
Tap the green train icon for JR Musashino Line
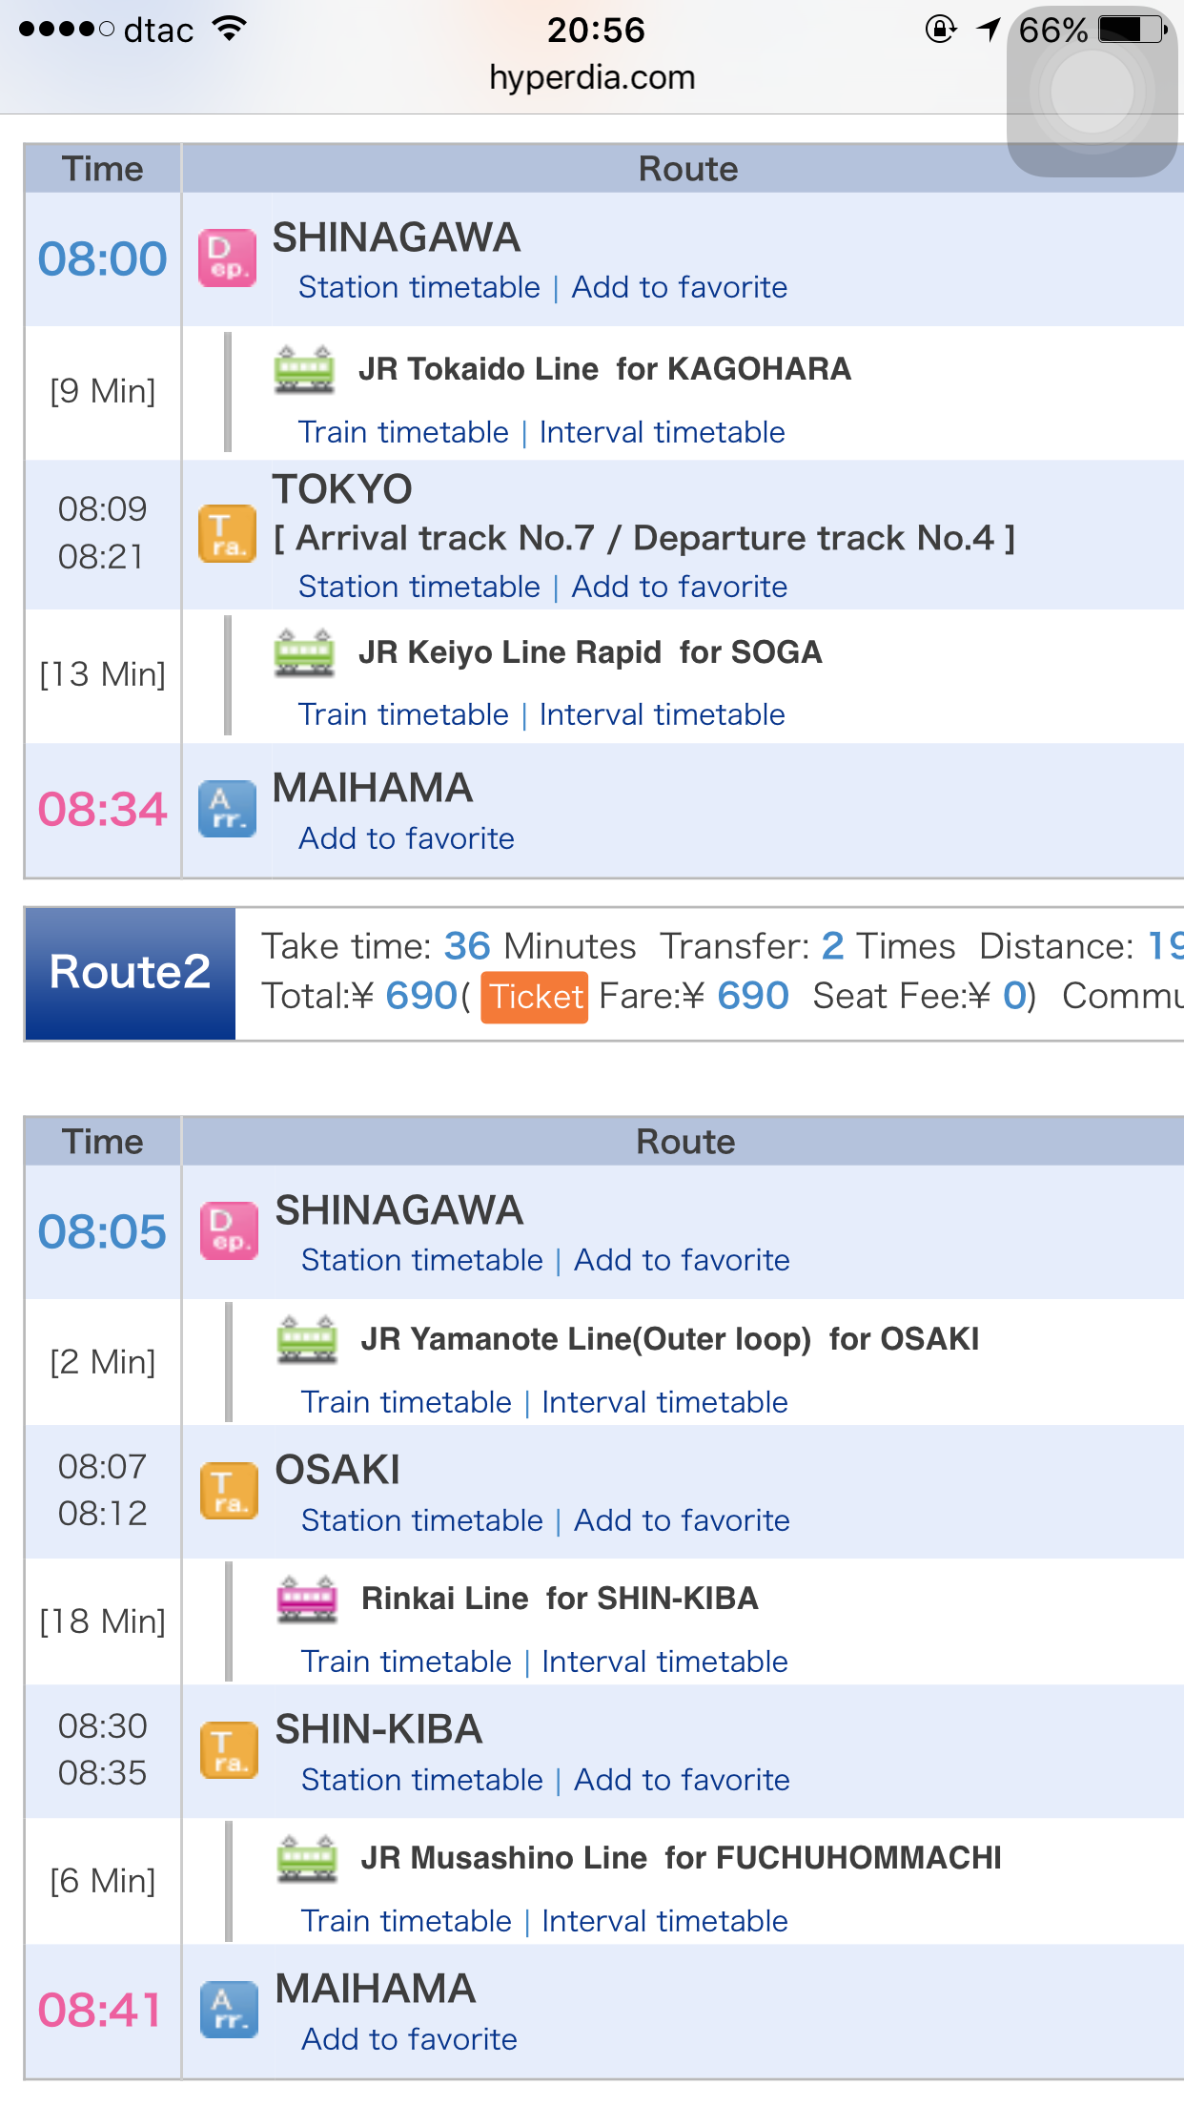coord(307,1858)
